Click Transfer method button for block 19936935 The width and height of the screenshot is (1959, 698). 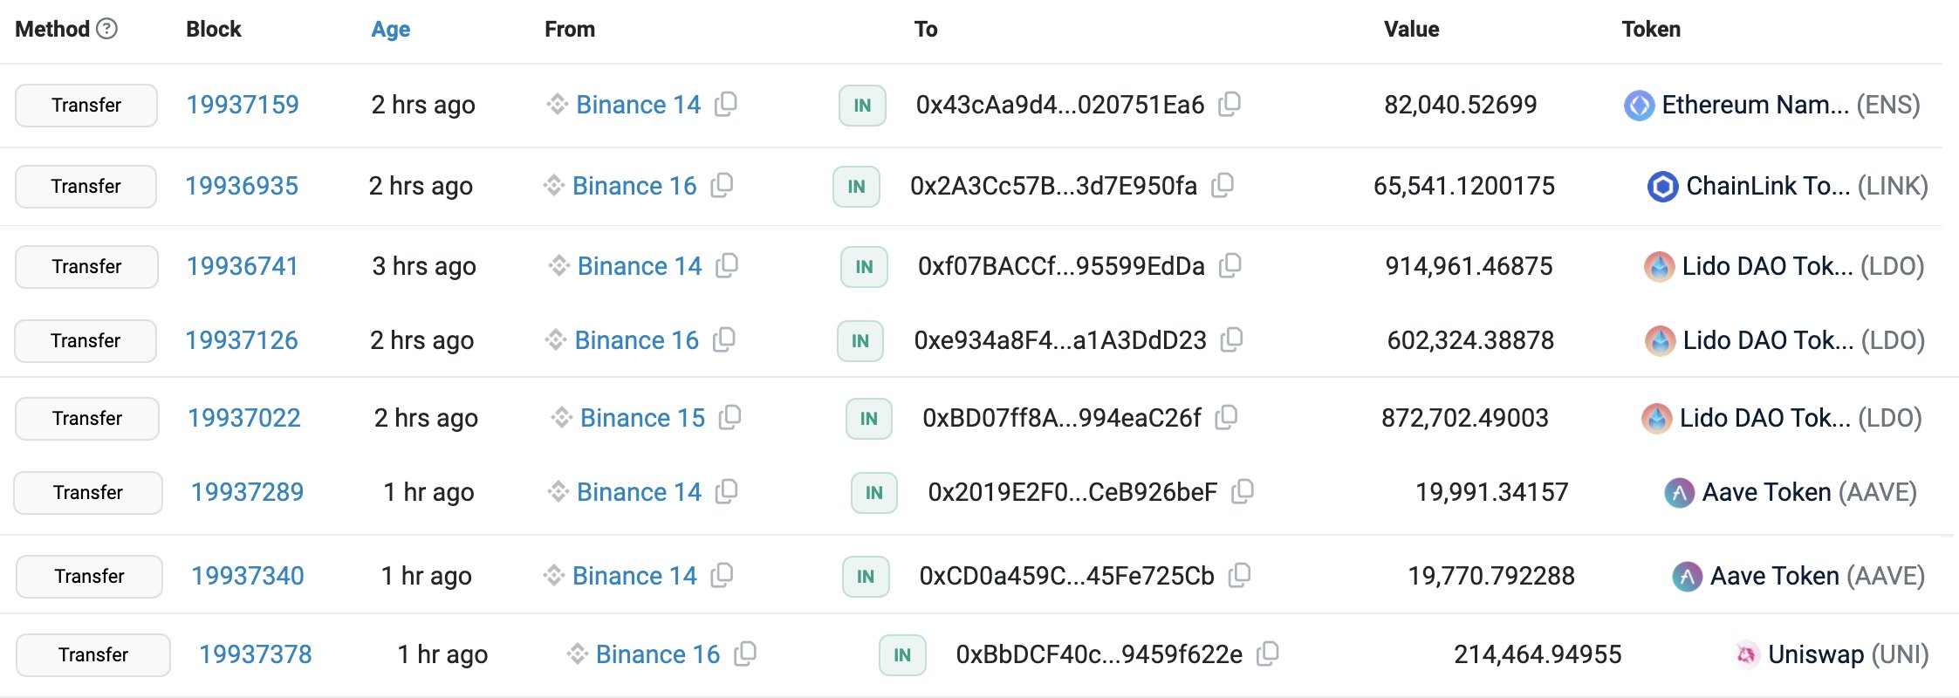(86, 186)
